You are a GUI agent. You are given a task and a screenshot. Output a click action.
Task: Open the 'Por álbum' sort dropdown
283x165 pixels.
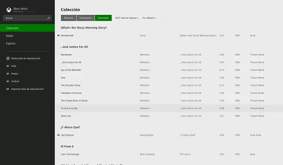(149, 18)
